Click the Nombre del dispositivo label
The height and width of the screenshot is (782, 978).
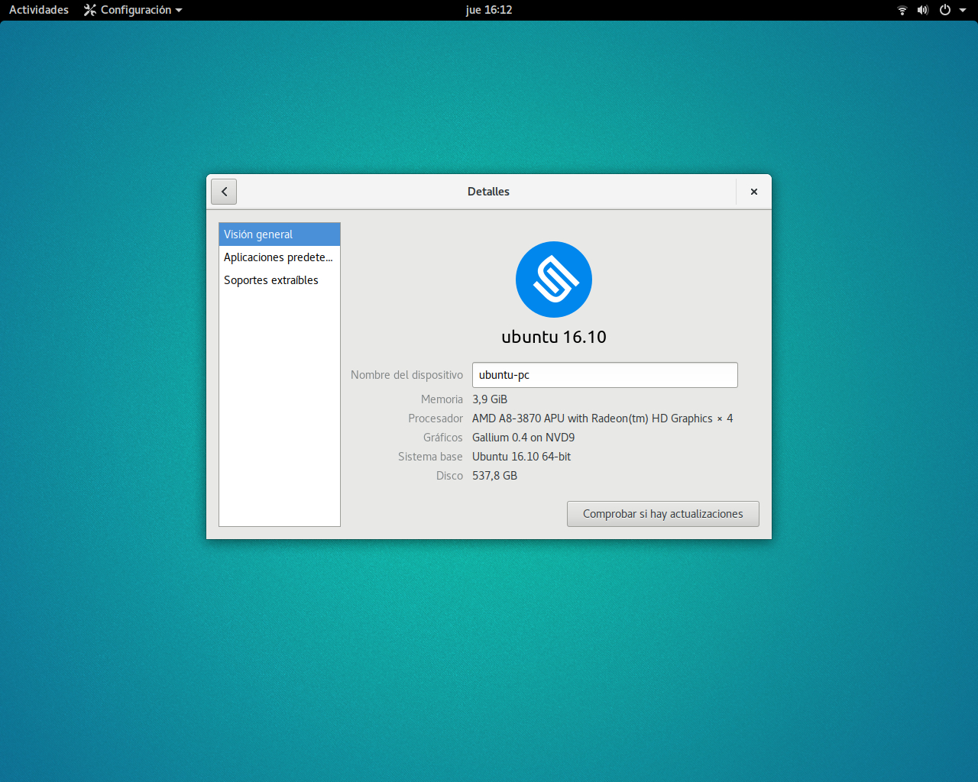(x=406, y=375)
